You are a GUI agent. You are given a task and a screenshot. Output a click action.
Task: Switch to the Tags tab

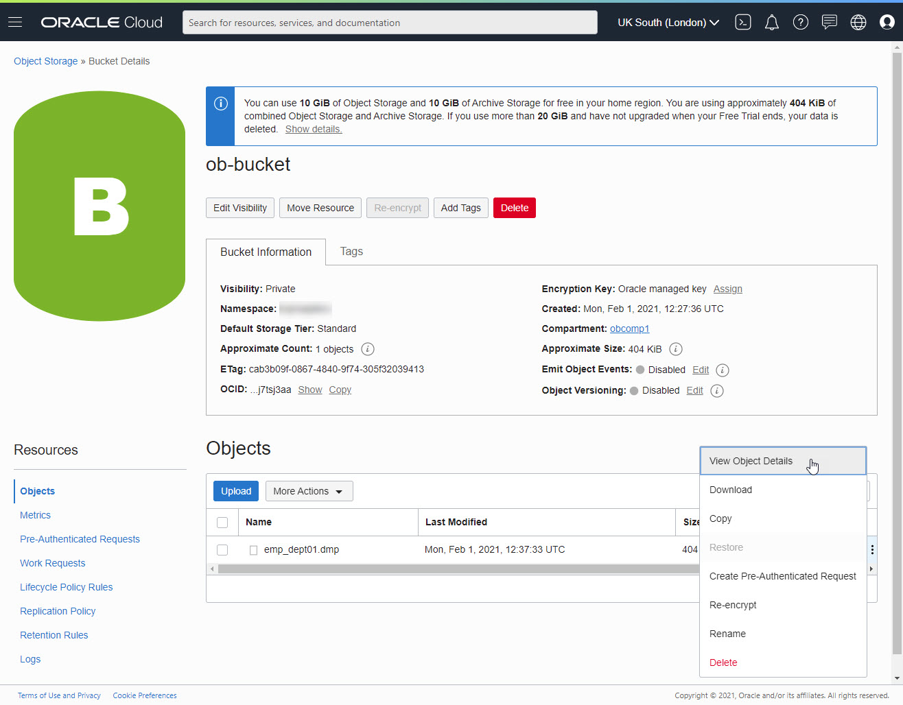[351, 252]
